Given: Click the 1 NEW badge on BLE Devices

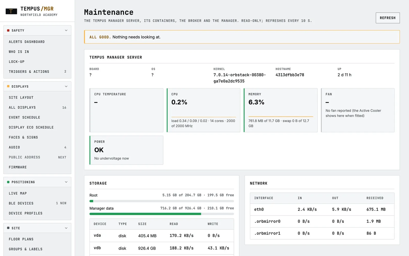Looking at the screenshot, I should [x=61, y=203].
